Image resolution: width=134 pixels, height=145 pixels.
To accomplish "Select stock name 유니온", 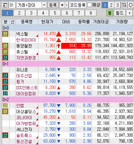I will tap(22, 70).
